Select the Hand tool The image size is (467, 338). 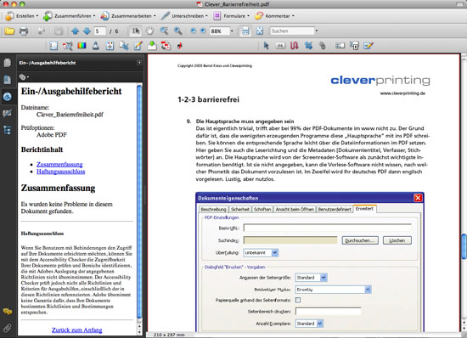[149, 31]
